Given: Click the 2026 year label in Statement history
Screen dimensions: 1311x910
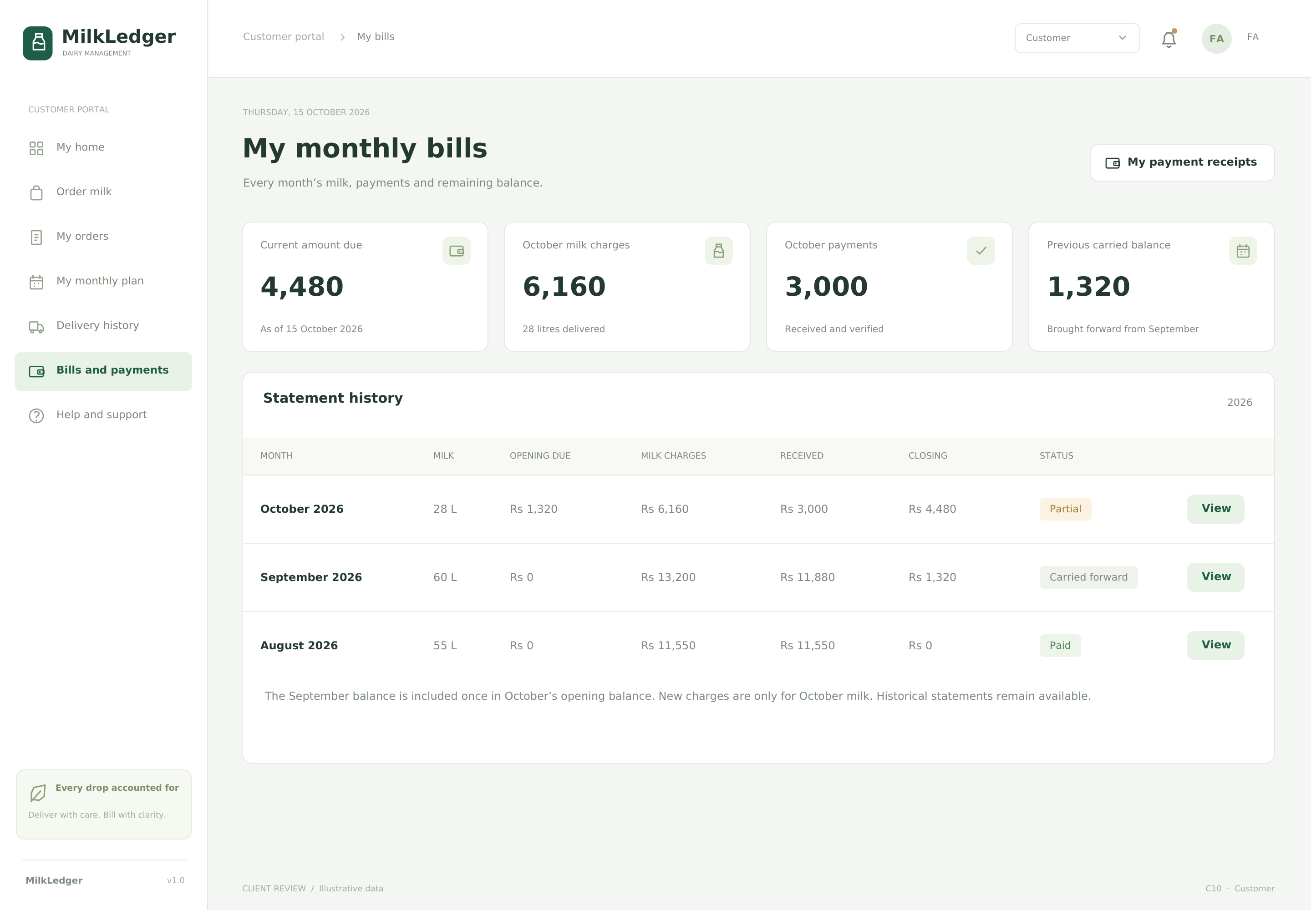Looking at the screenshot, I should point(1240,403).
